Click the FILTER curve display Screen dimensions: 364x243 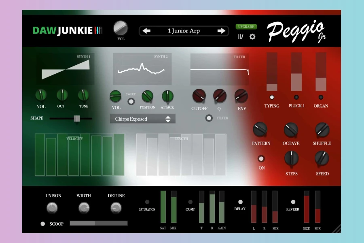tap(220, 69)
